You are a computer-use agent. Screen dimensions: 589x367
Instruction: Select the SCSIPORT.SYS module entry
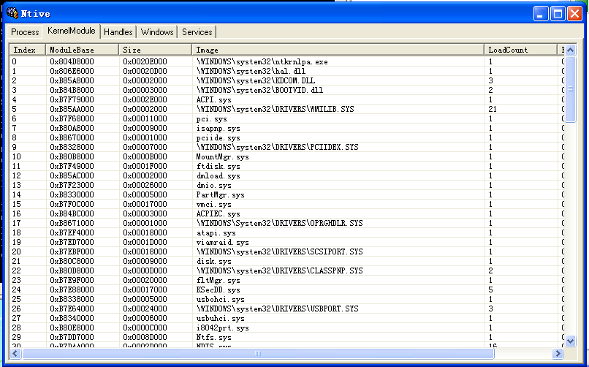click(286, 251)
